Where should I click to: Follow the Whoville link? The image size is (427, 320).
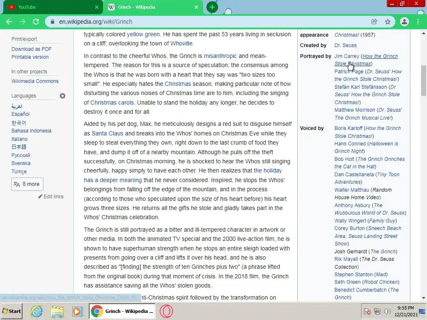[x=181, y=43]
